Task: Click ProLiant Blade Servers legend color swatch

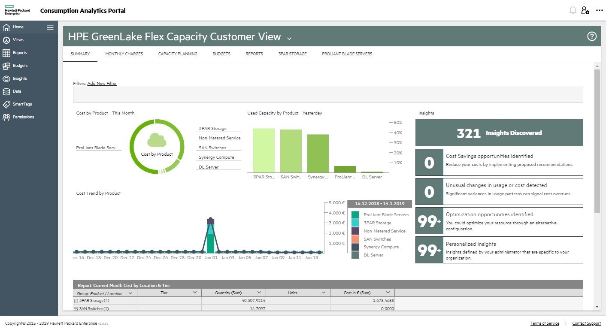Action: point(355,215)
